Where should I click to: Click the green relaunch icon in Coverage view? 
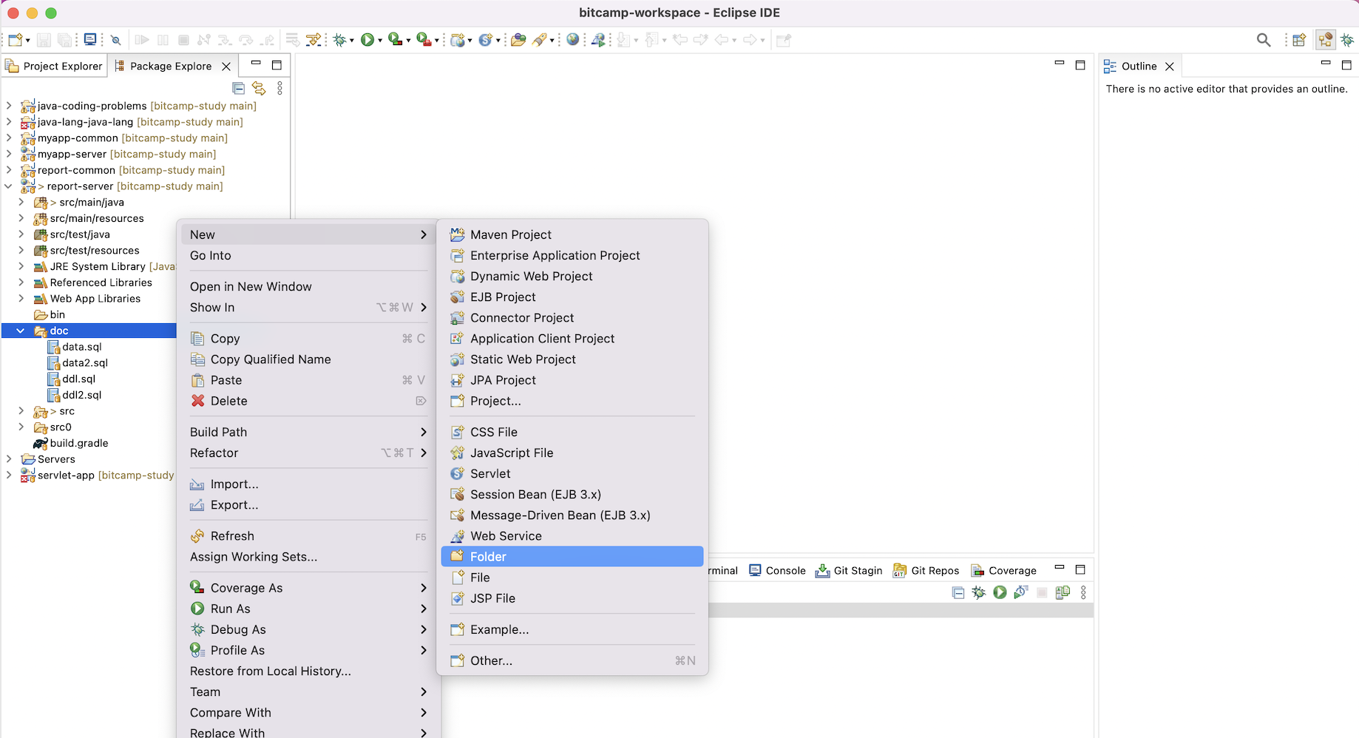tap(1000, 592)
